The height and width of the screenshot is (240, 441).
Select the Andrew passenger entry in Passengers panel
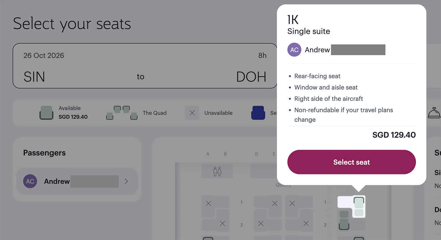pos(77,181)
